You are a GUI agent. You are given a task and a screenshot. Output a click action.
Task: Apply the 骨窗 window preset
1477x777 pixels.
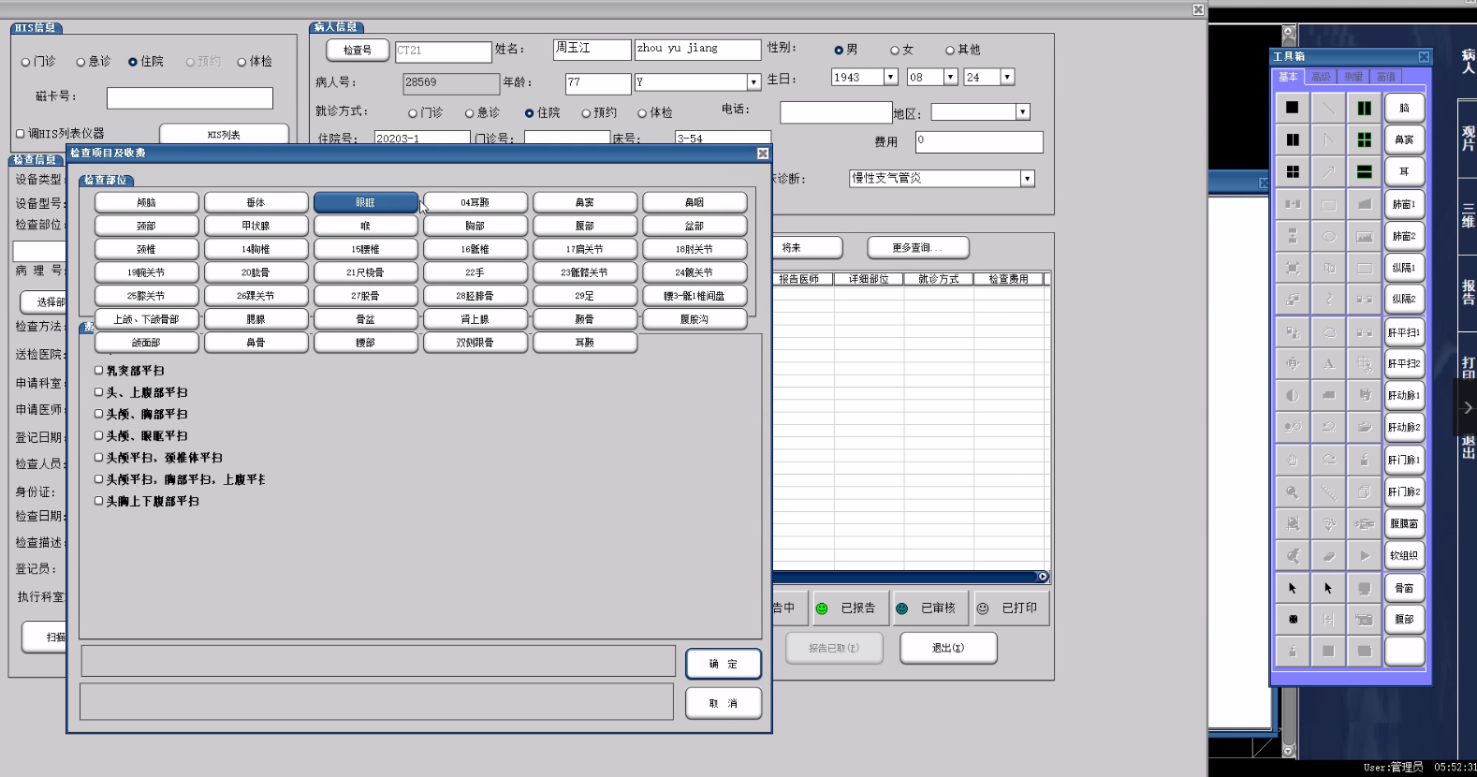point(1404,588)
